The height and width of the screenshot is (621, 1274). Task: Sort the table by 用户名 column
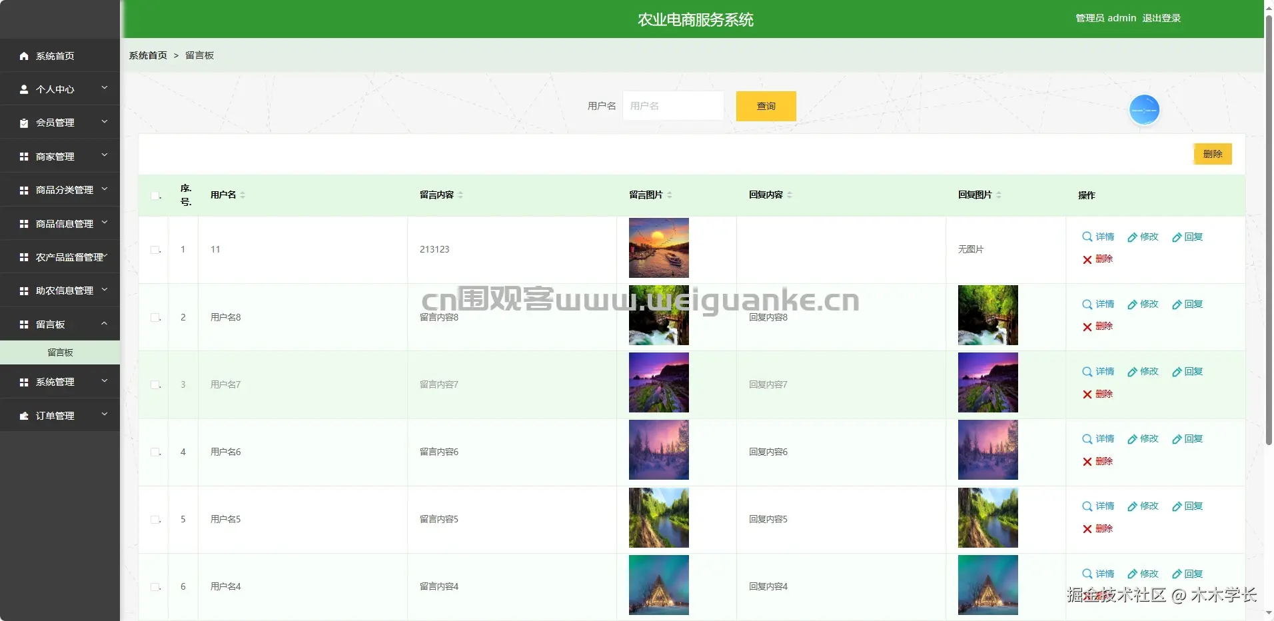point(243,195)
